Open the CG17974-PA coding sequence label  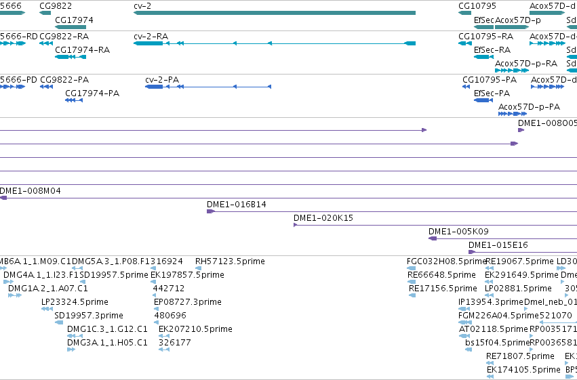click(x=92, y=93)
